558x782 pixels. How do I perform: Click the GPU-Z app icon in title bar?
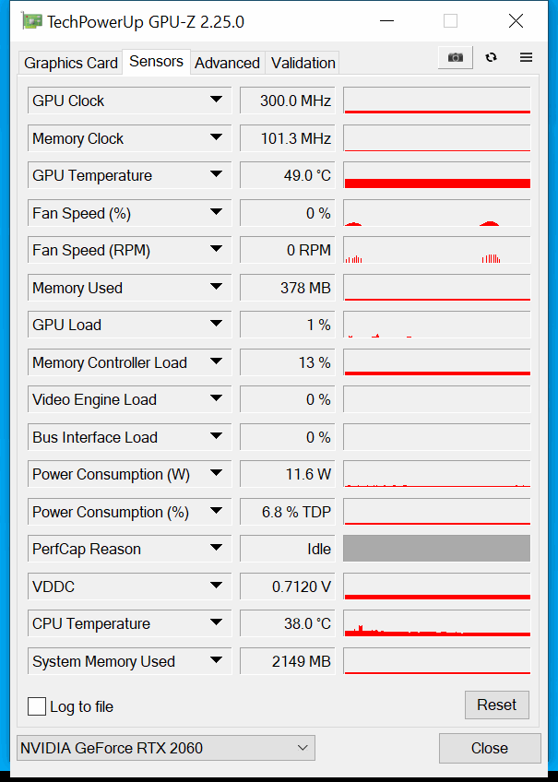coord(32,21)
